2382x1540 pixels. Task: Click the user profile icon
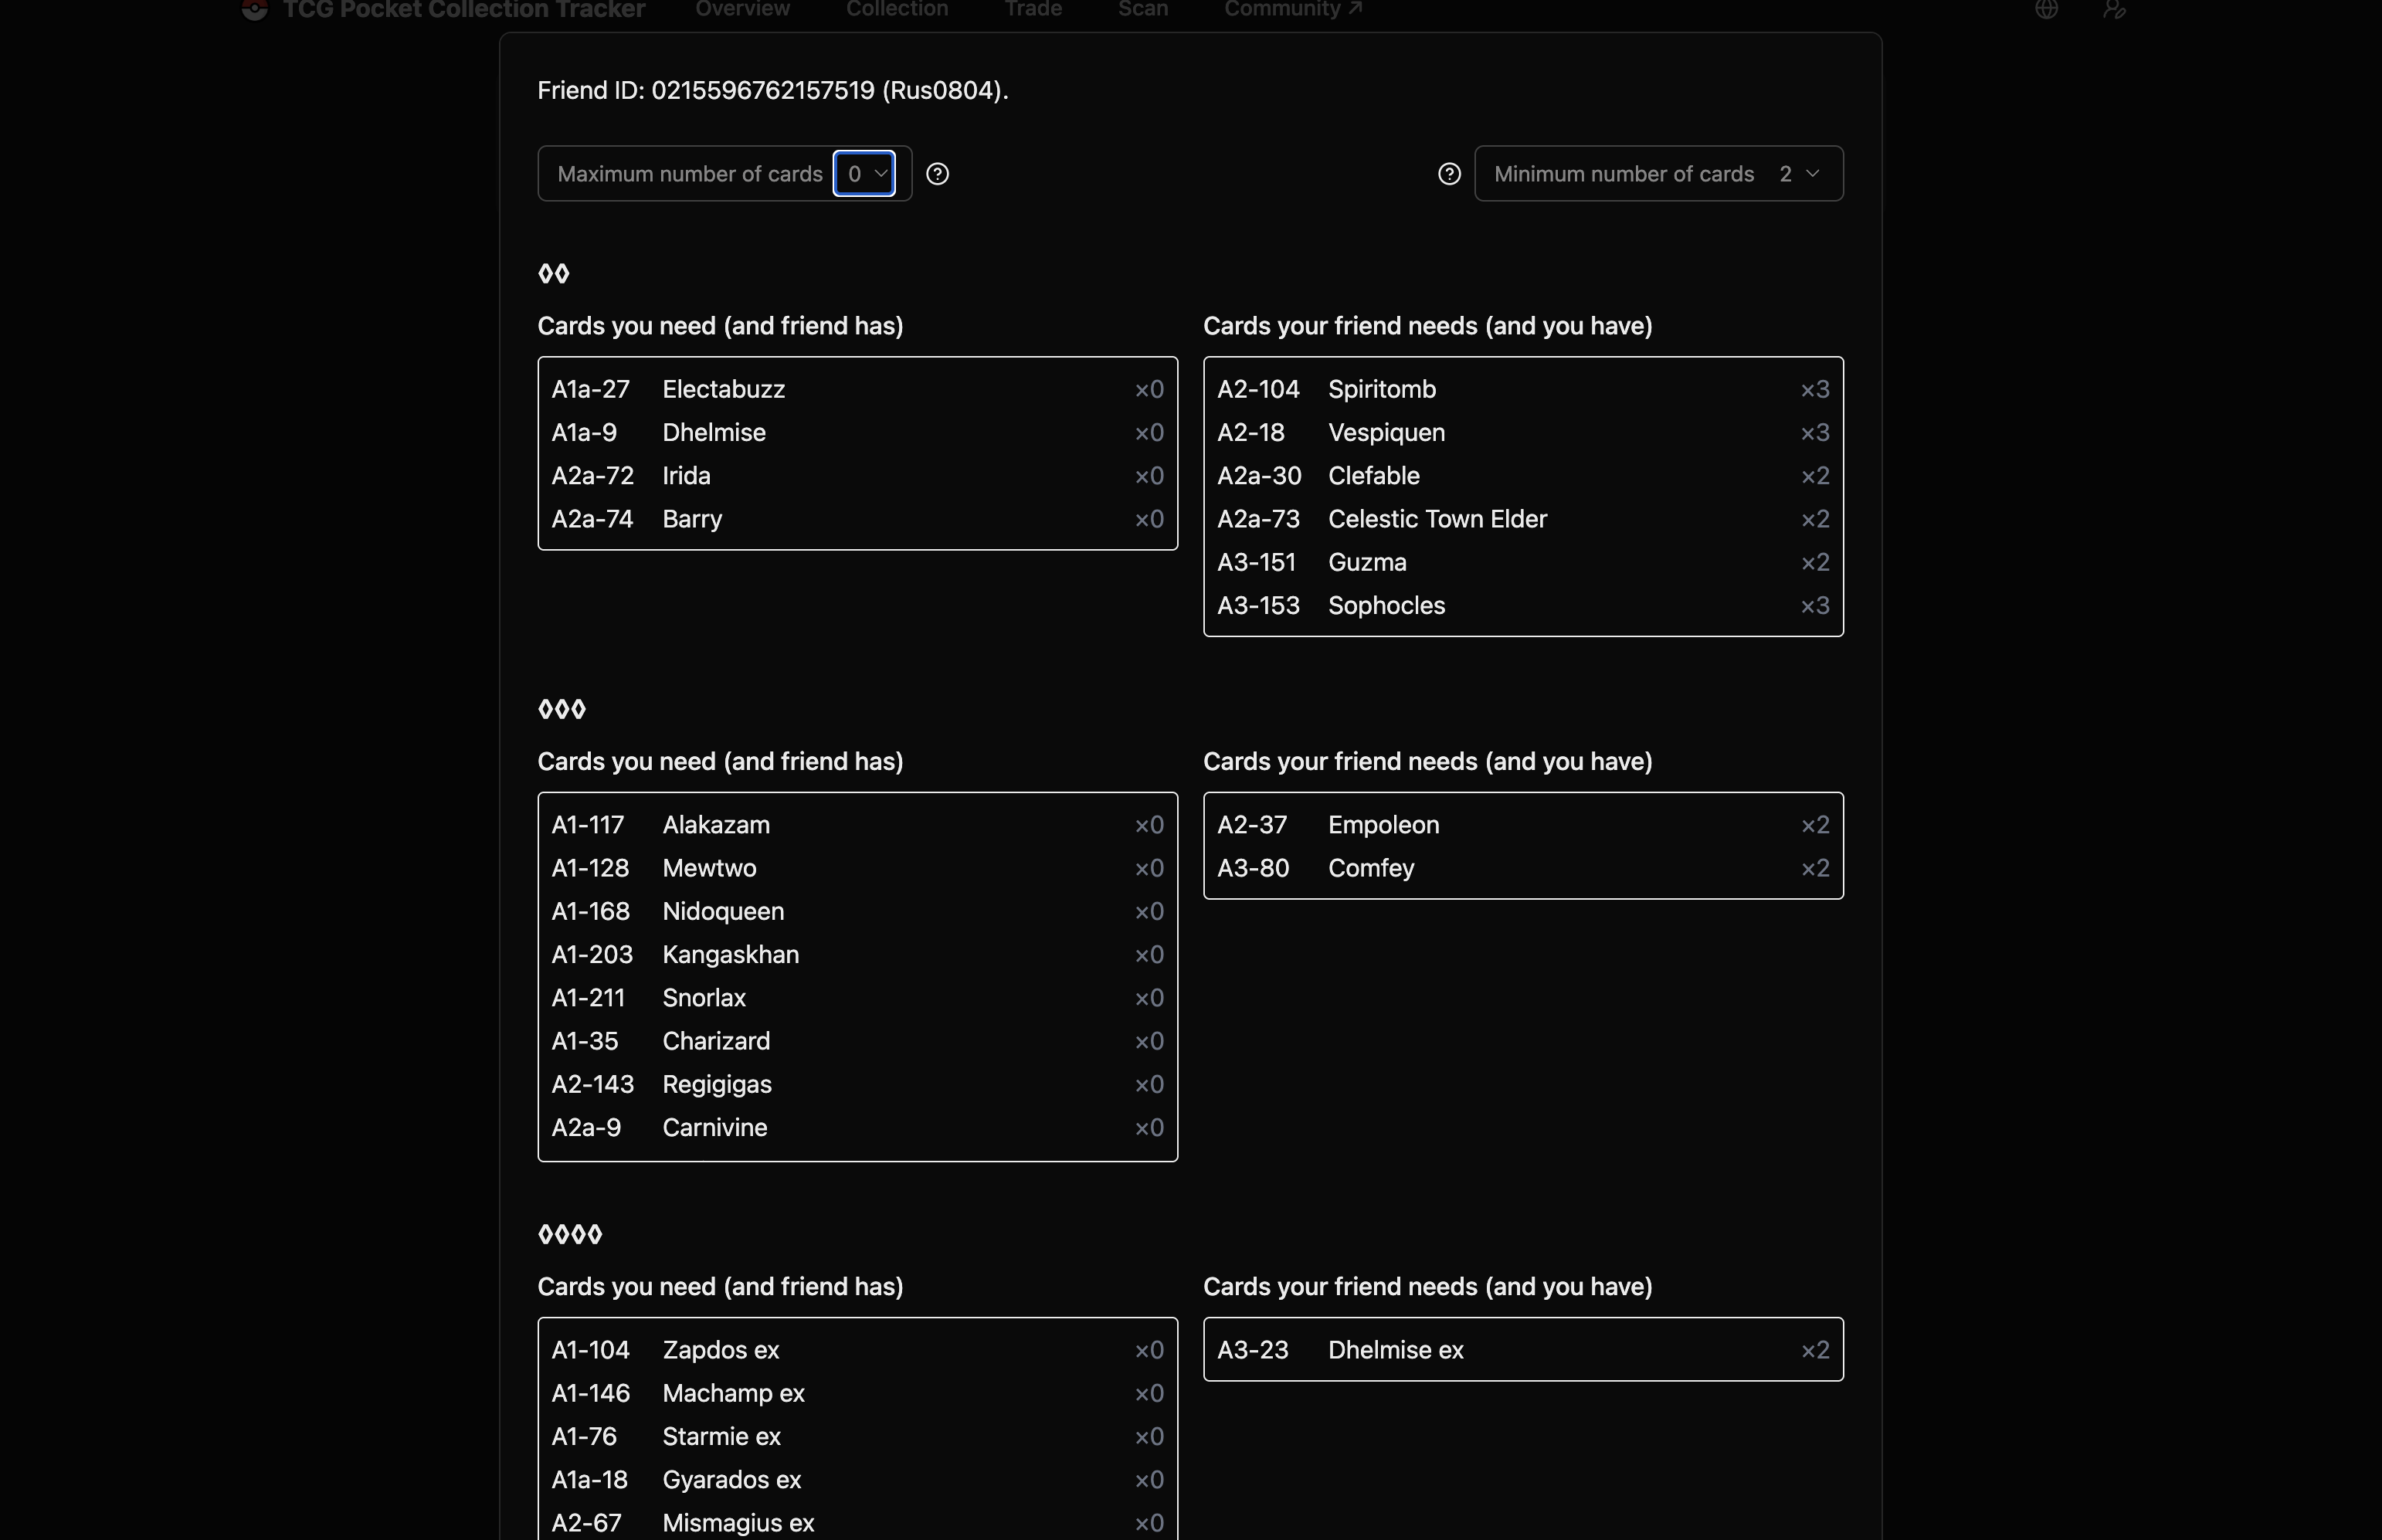point(2113,9)
